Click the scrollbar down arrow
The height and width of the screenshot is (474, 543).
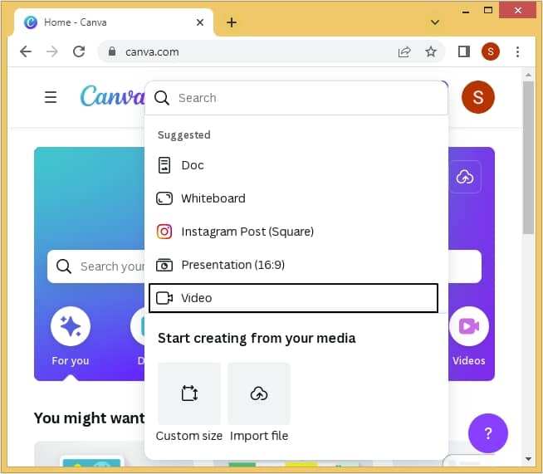(x=528, y=459)
